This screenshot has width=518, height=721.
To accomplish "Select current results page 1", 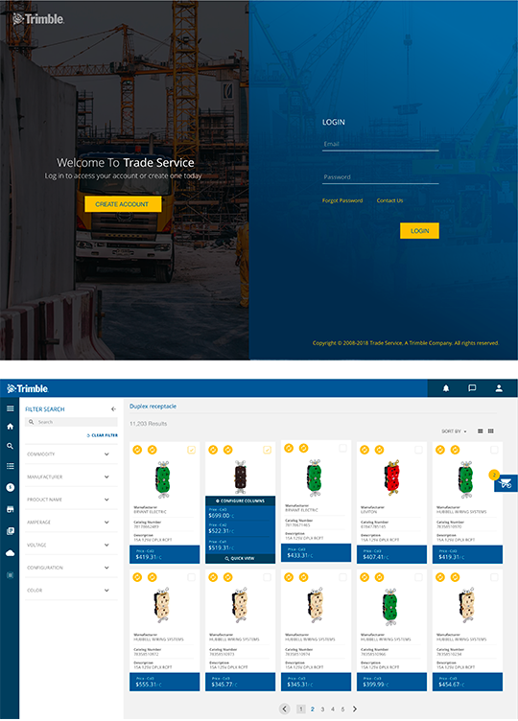I will click(301, 709).
